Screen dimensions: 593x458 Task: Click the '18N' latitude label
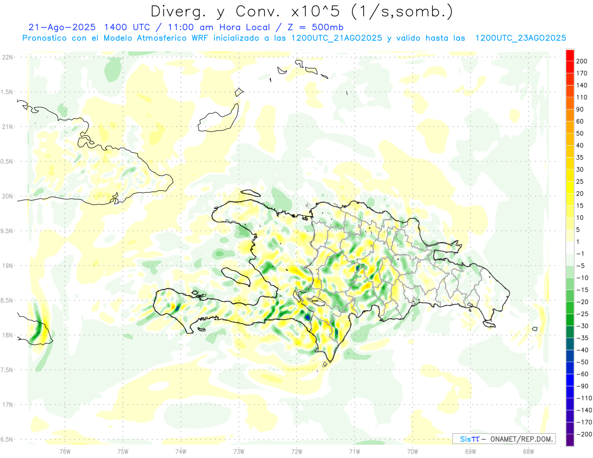(7, 335)
